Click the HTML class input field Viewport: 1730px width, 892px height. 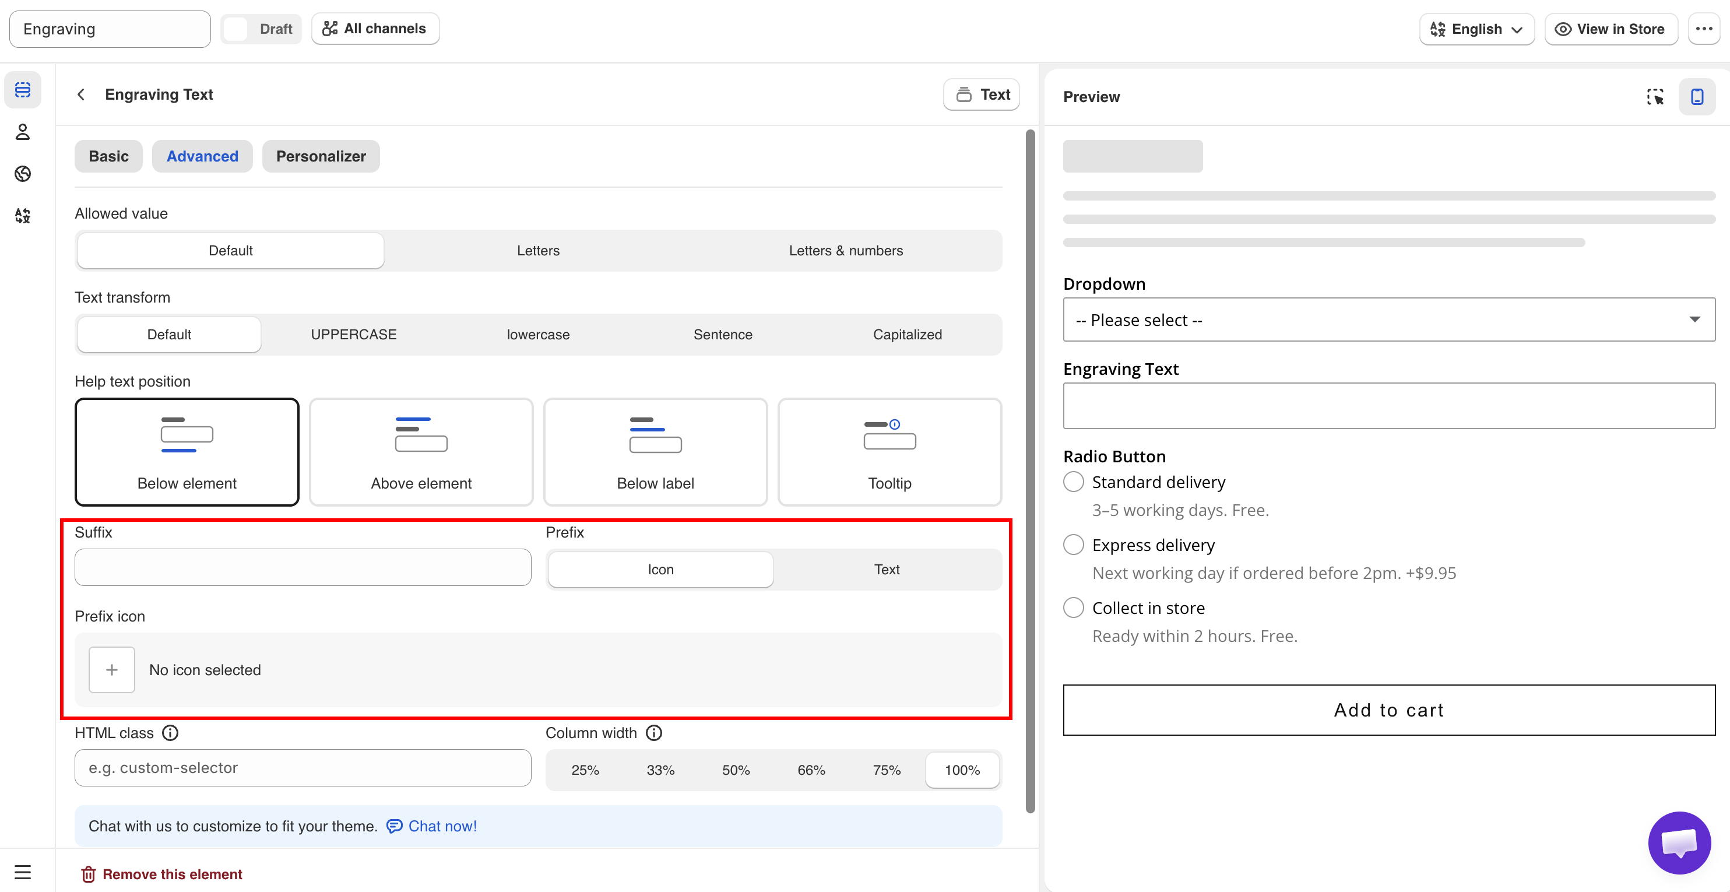tap(303, 768)
